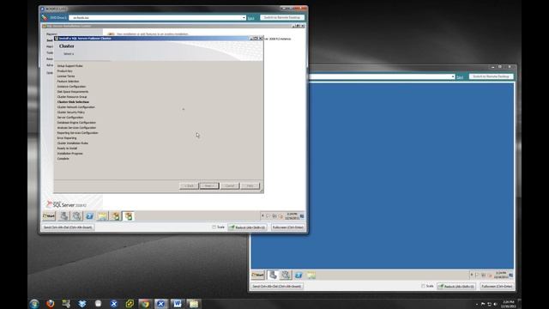Open Dropbox from host taskbar

[x=82, y=304]
